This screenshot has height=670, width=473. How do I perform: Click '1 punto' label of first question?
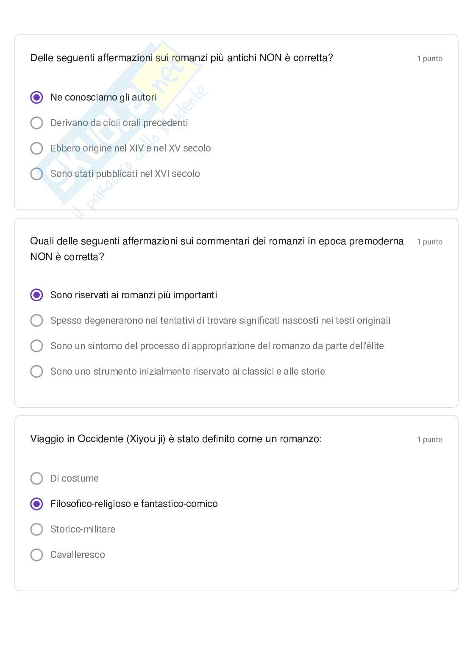[x=429, y=59]
